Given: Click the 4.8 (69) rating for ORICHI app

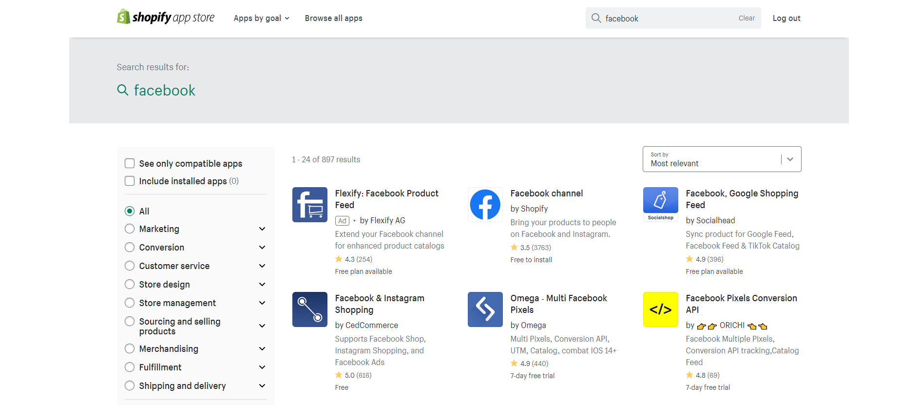Looking at the screenshot, I should point(703,375).
